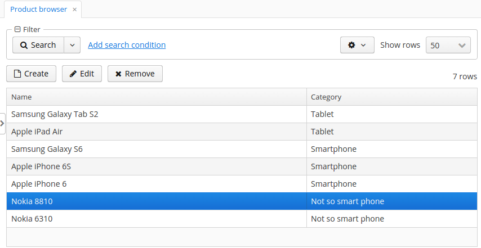Close the Product browser tab
The width and height of the screenshot is (481, 248).
click(74, 10)
